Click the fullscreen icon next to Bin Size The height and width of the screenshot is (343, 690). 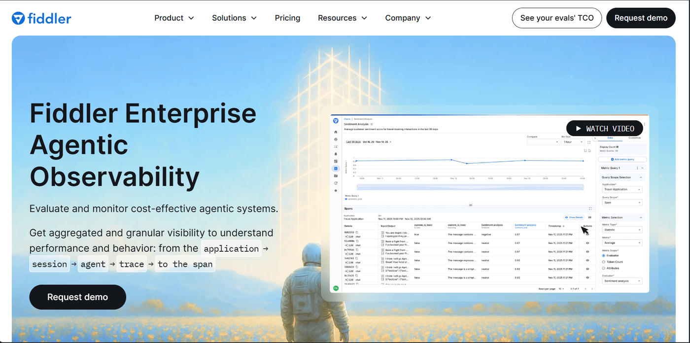coord(589,142)
